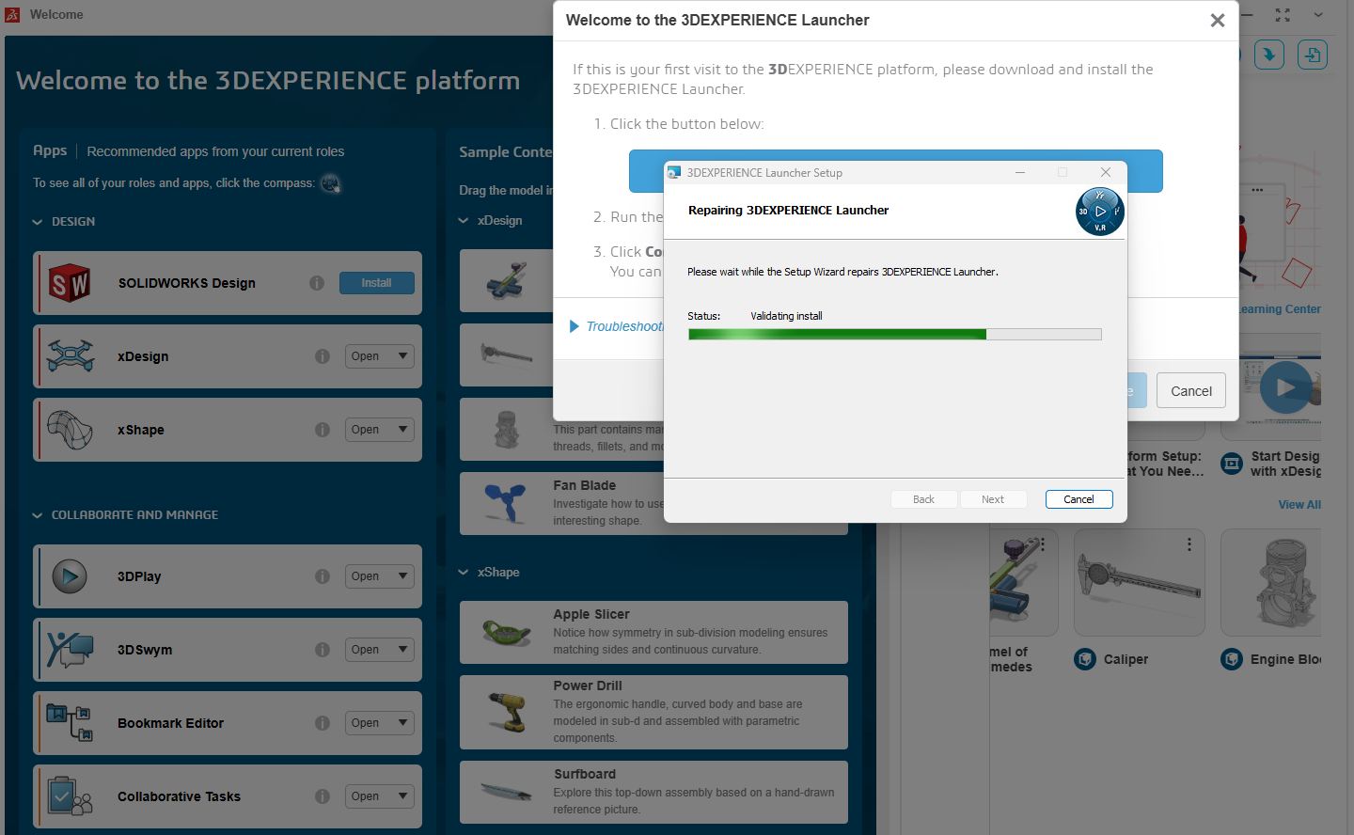Open the Surfboard sample model

point(653,792)
